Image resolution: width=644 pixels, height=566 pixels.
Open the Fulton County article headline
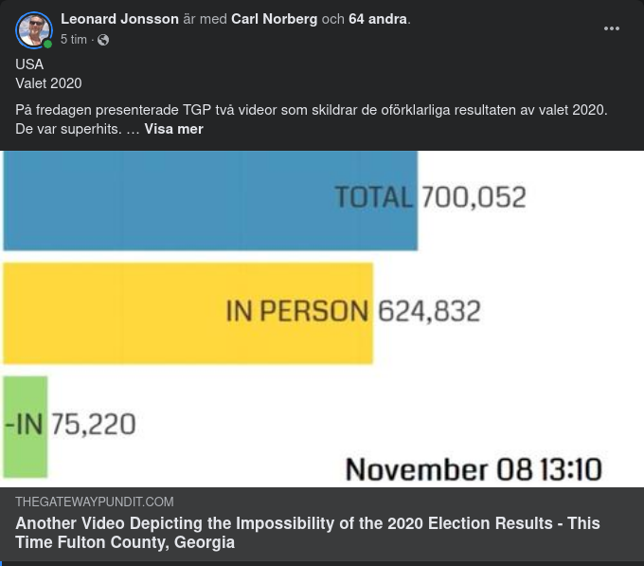click(307, 533)
